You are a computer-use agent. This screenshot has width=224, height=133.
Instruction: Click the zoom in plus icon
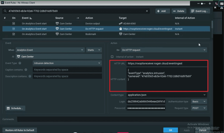click(210, 3)
